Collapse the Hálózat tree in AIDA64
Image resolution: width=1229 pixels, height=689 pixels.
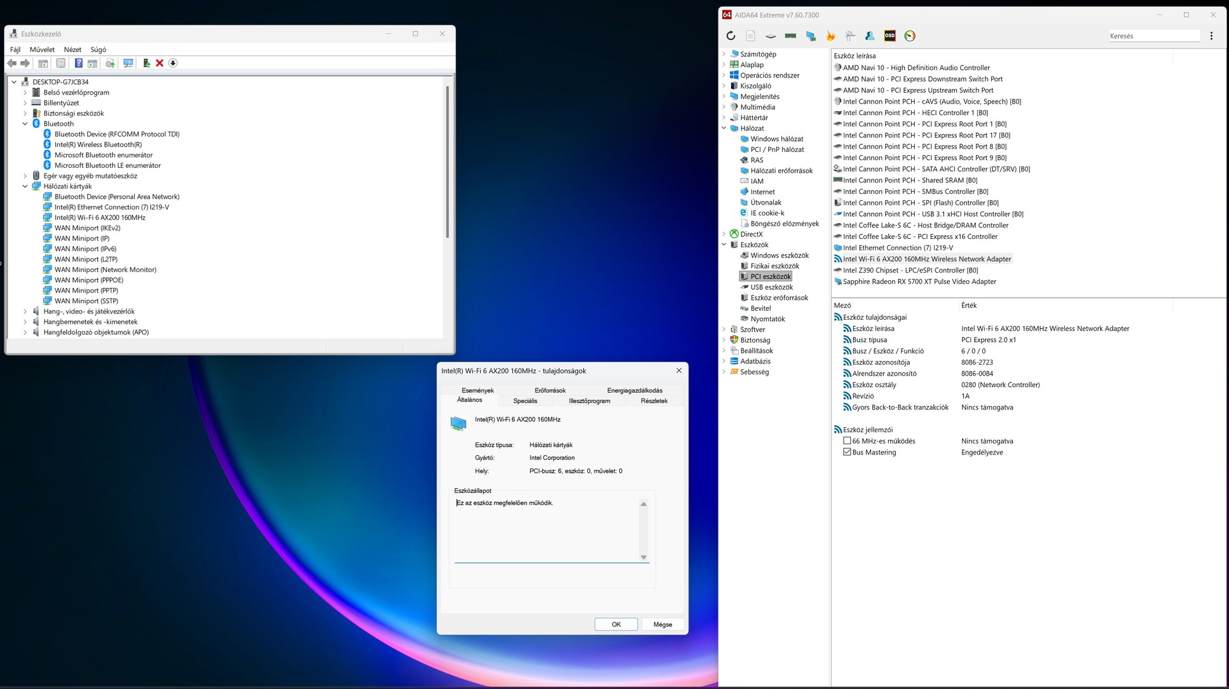(724, 128)
